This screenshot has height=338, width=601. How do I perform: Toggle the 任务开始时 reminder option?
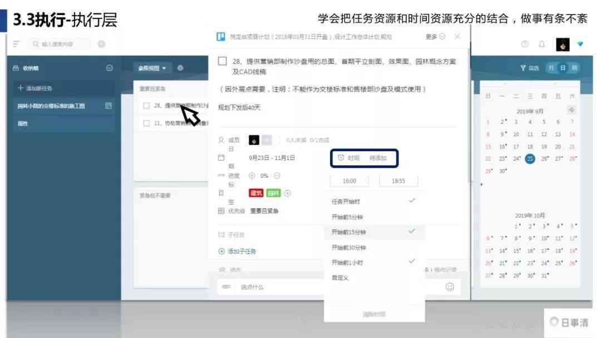click(x=374, y=201)
